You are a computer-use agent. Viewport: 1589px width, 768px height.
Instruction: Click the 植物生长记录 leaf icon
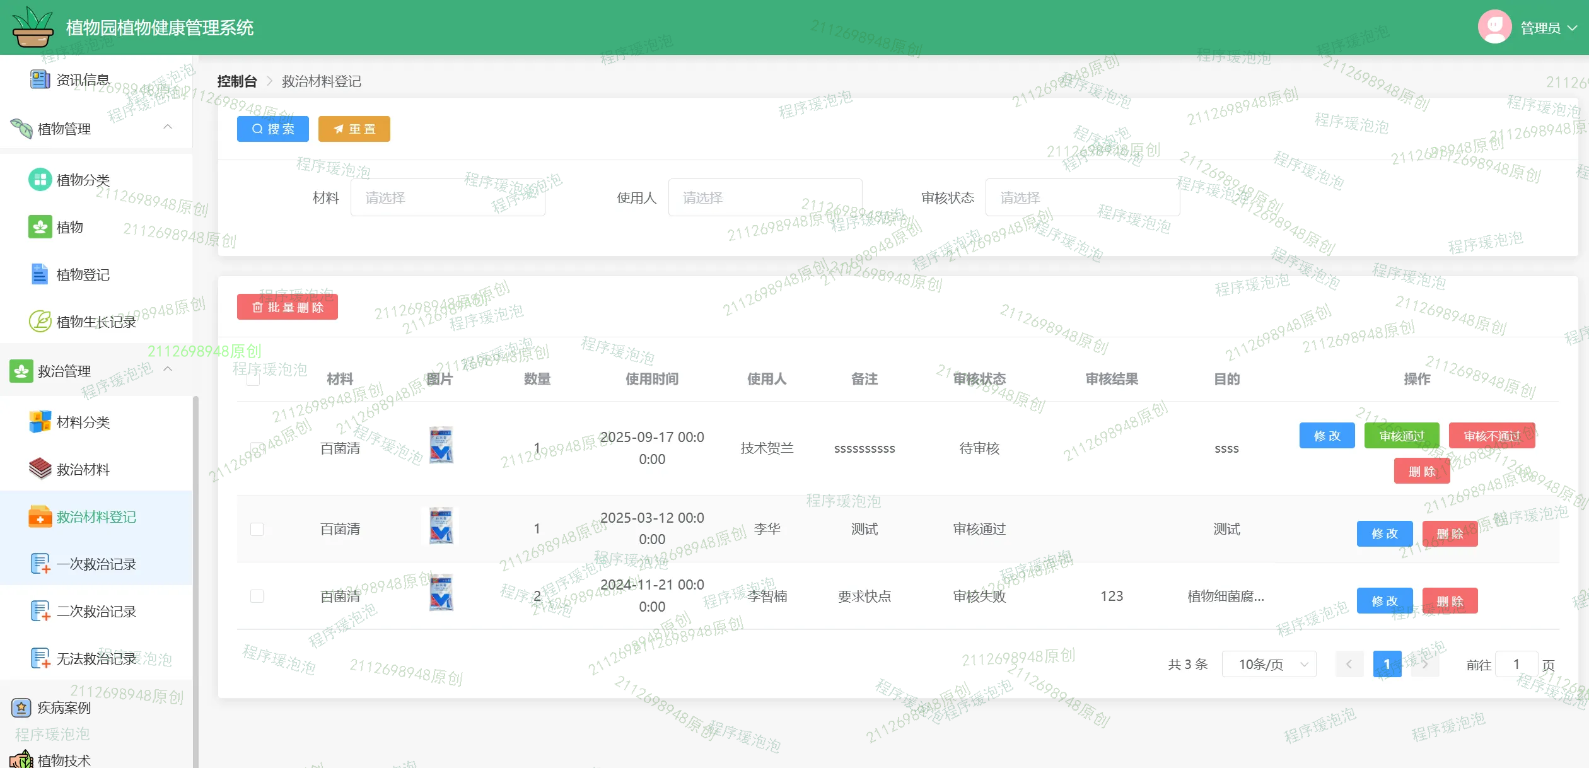point(40,322)
